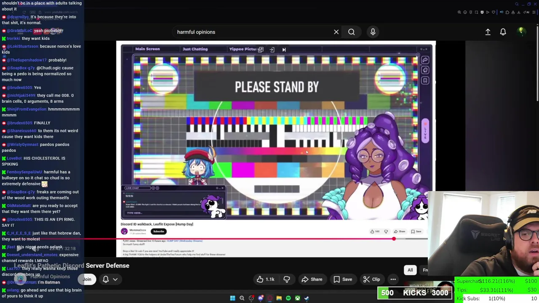Share the video
The image size is (539, 303).
(x=312, y=279)
